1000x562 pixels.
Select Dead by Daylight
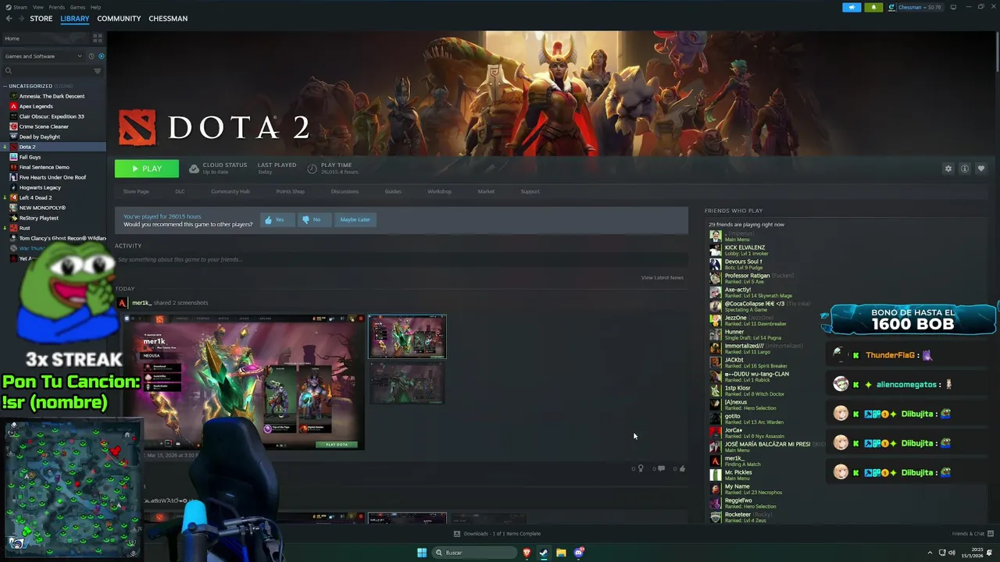coord(39,137)
